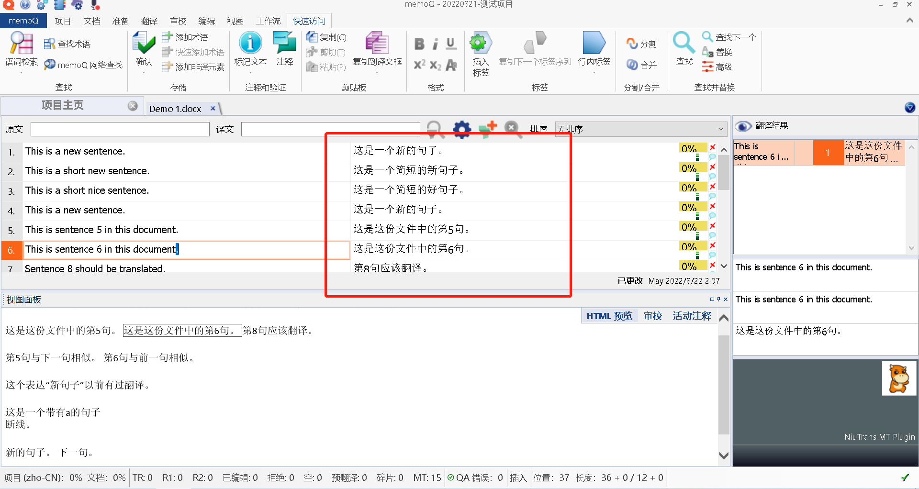
Task: Toggle bold formatting
Action: pyautogui.click(x=419, y=44)
